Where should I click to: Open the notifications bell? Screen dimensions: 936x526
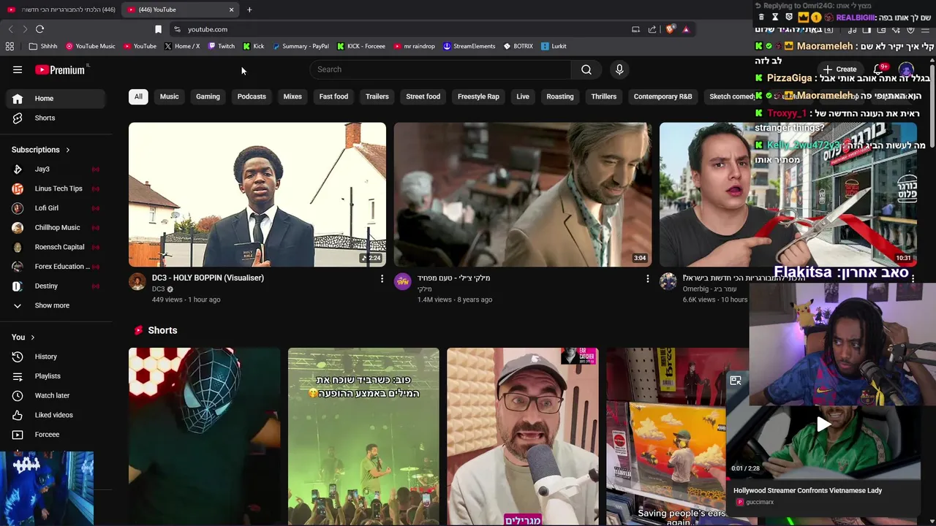click(879, 69)
